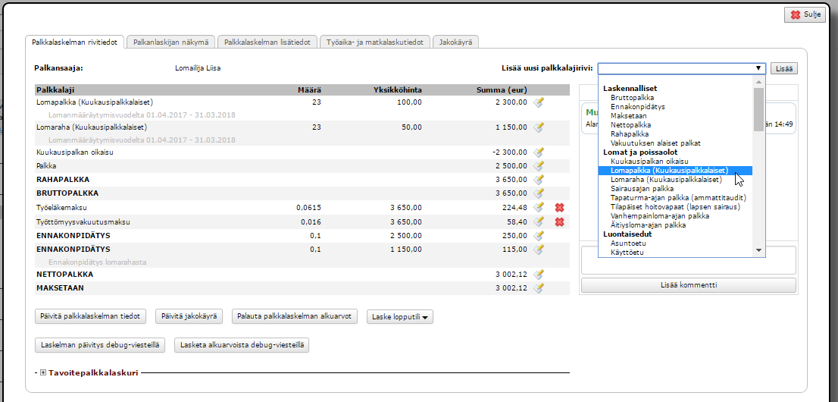Click the -2 300,00 sum value
838x402 pixels.
[510, 152]
